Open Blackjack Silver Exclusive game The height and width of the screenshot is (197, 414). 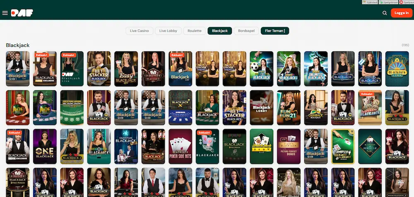click(x=18, y=146)
